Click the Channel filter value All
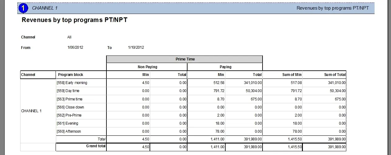391x155 pixels. point(69,37)
